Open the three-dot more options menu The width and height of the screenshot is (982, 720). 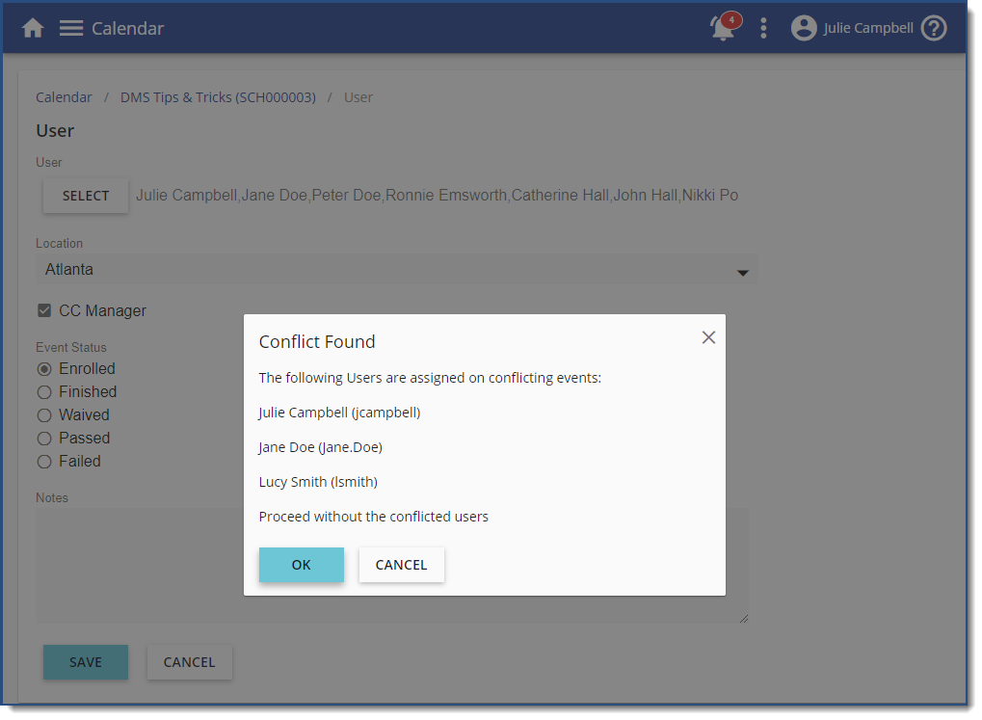click(763, 28)
